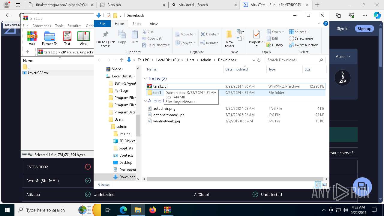This screenshot has width=384, height=216.
Task: Click Explorer Help question icon
Action: tap(325, 24)
